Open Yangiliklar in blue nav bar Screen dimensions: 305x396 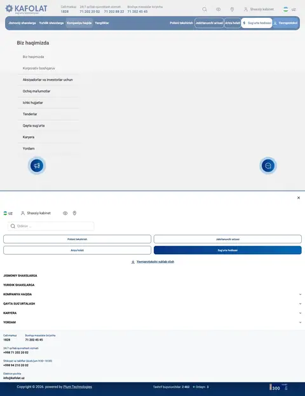click(102, 23)
